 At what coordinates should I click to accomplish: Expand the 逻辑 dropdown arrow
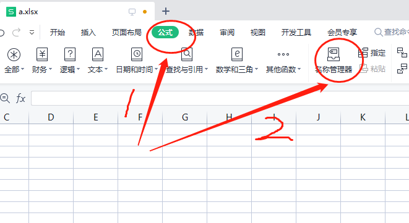(78, 69)
